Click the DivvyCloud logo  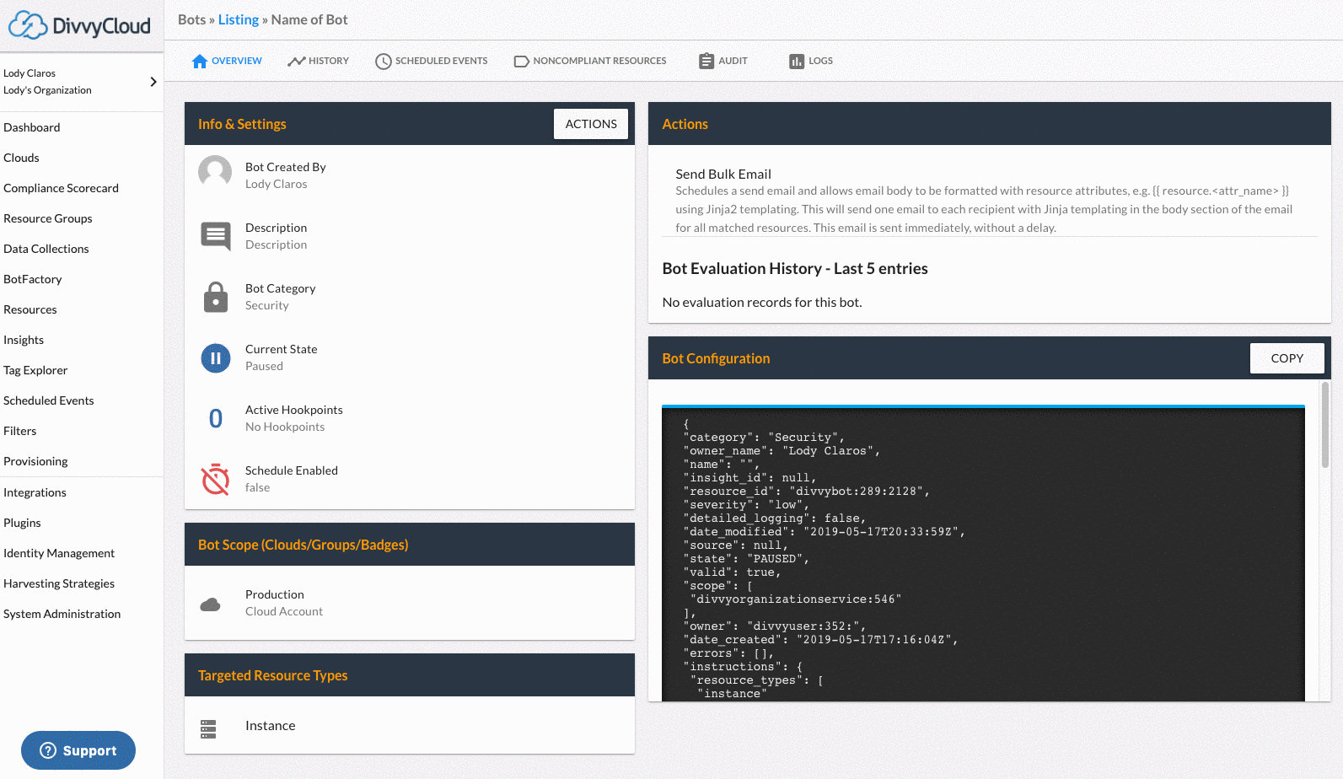(x=79, y=25)
